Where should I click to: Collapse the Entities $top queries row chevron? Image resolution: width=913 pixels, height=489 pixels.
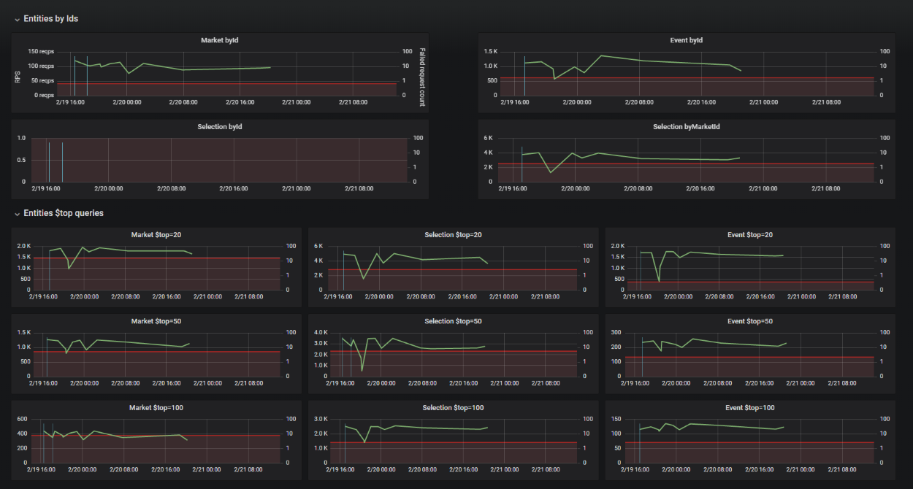[x=17, y=214]
